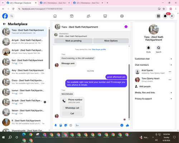Click the WhatsApp call button
This screenshot has width=179, height=143.
pos(72,108)
